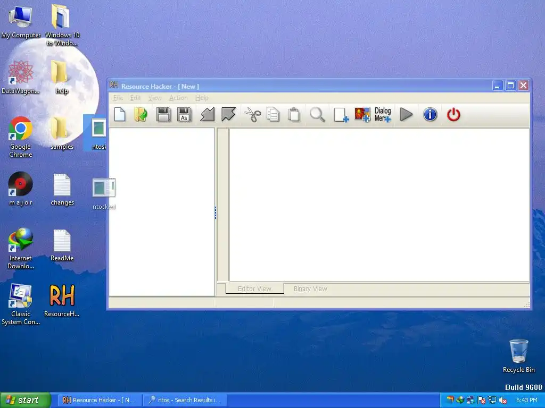Click the resize grip in status bar corner
Viewport: 545px width, 408px height.
(527, 304)
